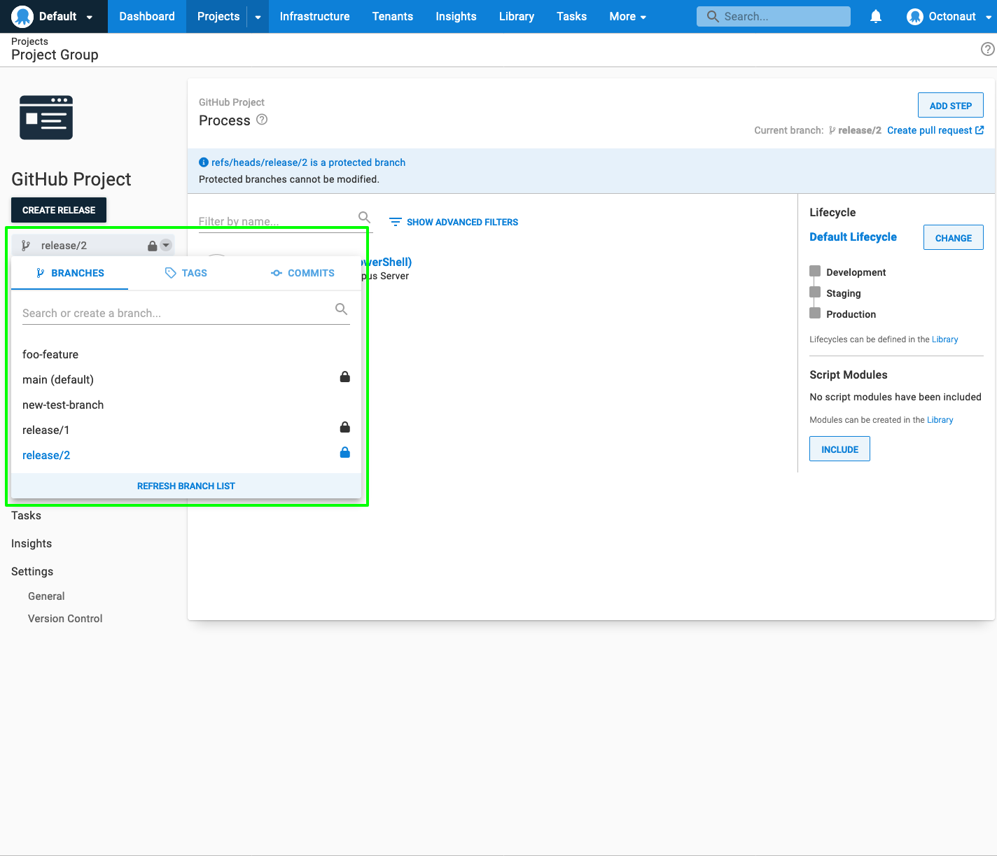Click the GitHub Project logo image
The height and width of the screenshot is (856, 997).
click(46, 118)
